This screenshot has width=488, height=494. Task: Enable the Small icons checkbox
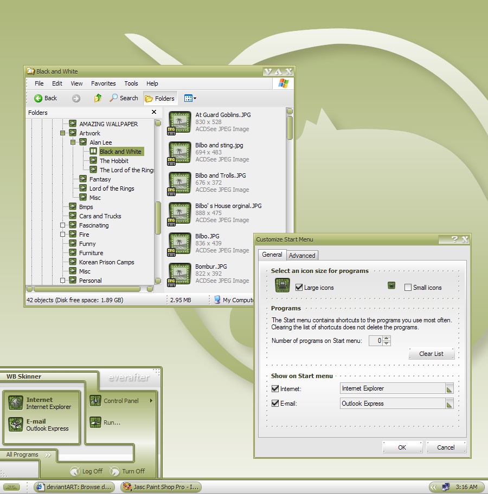pyautogui.click(x=408, y=288)
